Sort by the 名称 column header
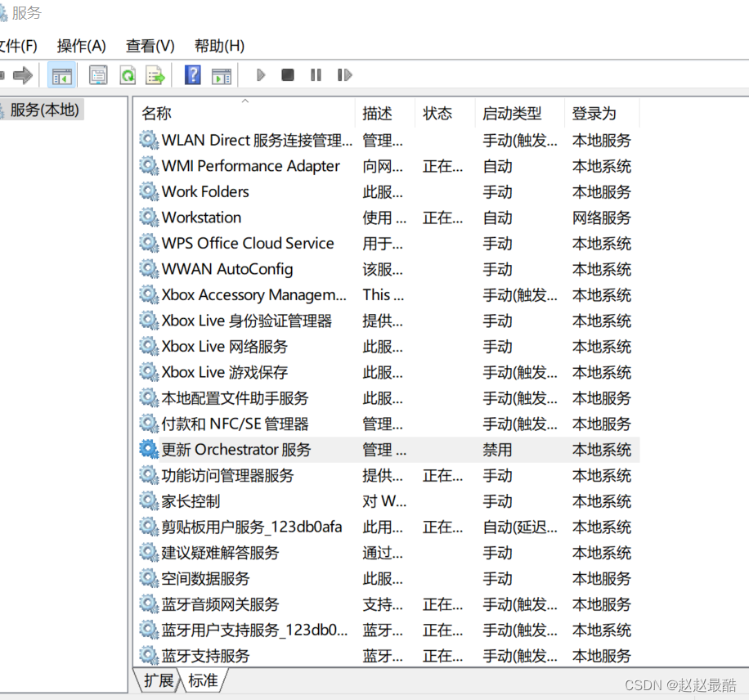The width and height of the screenshot is (749, 700). 156,114
